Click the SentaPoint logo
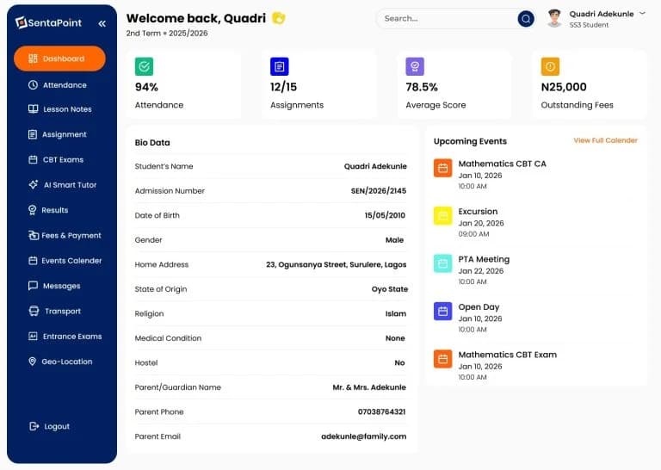661x470 pixels. [48, 22]
